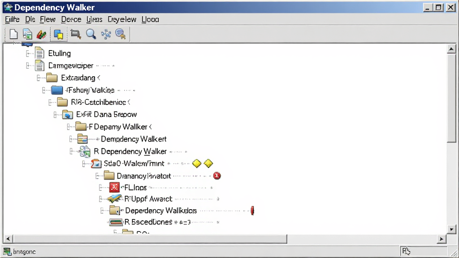The height and width of the screenshot is (258, 459).
Task: Click the icon at status bar right
Action: point(406,251)
